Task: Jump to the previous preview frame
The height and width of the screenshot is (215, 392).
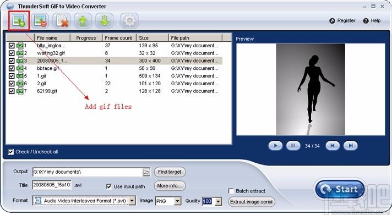Action: point(333,146)
